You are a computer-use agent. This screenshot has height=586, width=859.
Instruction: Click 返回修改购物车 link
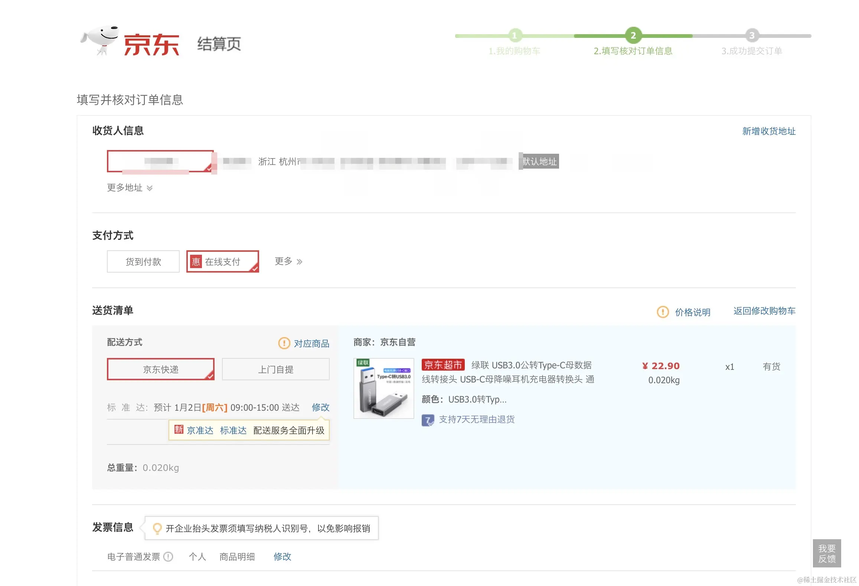(x=764, y=311)
